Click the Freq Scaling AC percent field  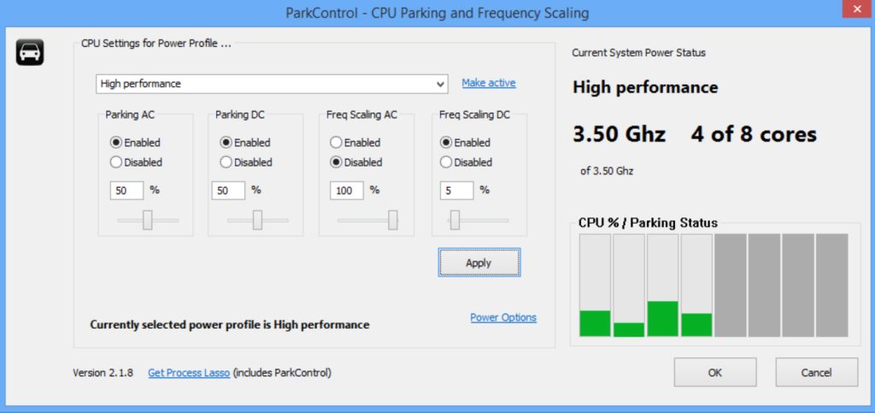[347, 190]
